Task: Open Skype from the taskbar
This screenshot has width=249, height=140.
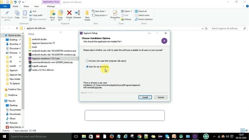Action: click(167, 136)
